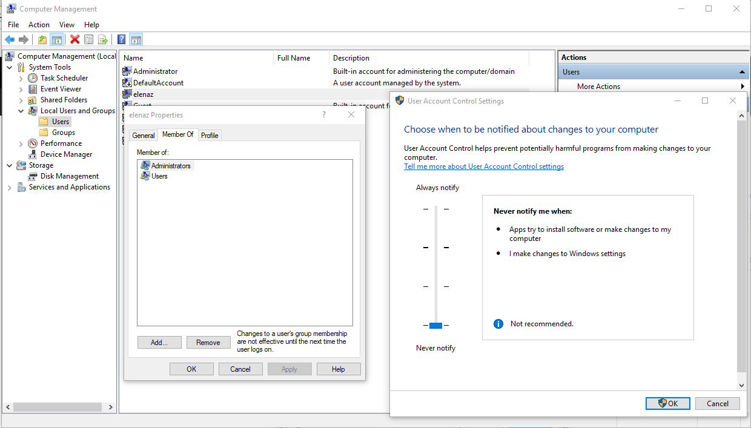751x428 pixels.
Task: Open the View menu
Action: (x=67, y=25)
